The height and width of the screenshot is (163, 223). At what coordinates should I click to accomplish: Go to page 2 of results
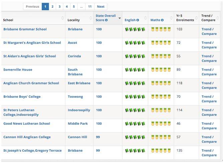[x=52, y=7]
